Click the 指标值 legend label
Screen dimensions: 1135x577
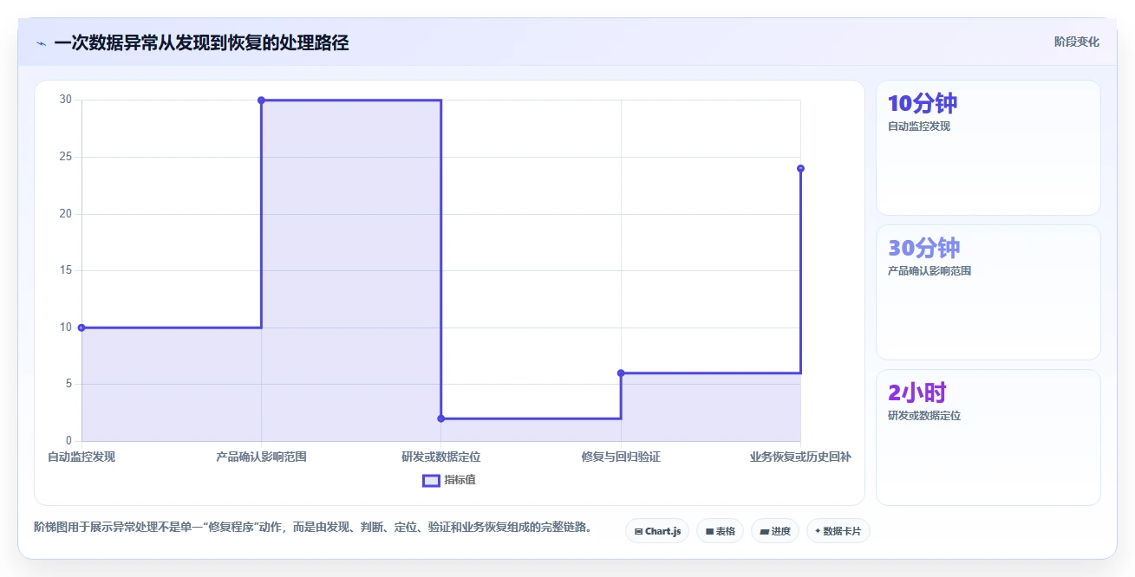[x=460, y=480]
